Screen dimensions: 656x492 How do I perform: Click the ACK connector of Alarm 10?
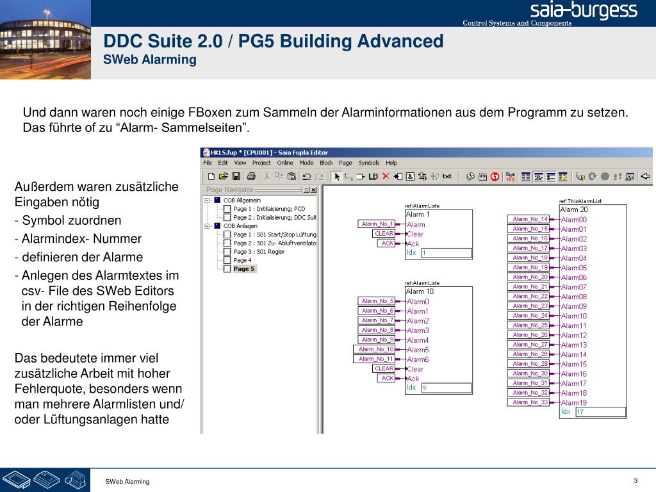pyautogui.click(x=387, y=378)
